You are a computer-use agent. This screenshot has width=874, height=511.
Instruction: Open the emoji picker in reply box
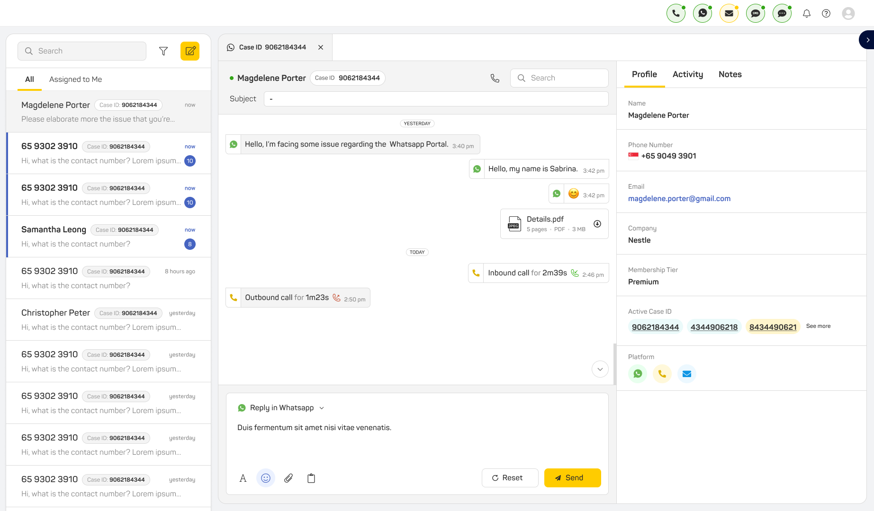[266, 478]
